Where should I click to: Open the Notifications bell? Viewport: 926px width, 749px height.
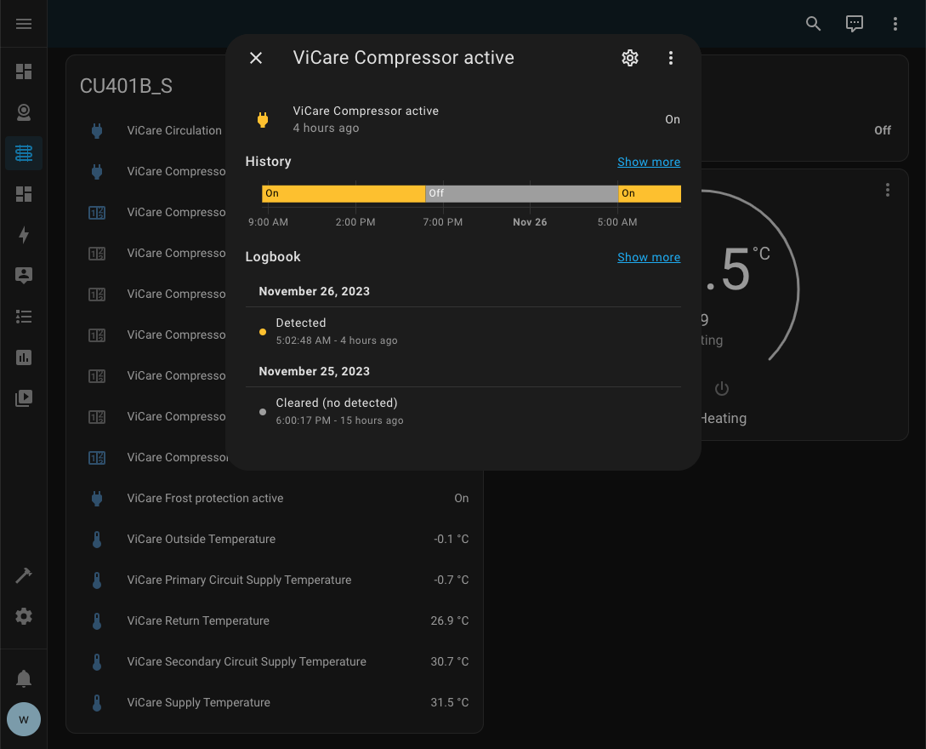(x=24, y=678)
